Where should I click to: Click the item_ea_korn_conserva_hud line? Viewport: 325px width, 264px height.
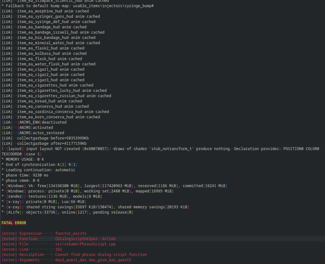pos(51,117)
